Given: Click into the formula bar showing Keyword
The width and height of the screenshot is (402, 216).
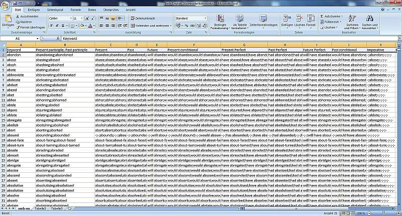Looking at the screenshot, I should point(230,39).
